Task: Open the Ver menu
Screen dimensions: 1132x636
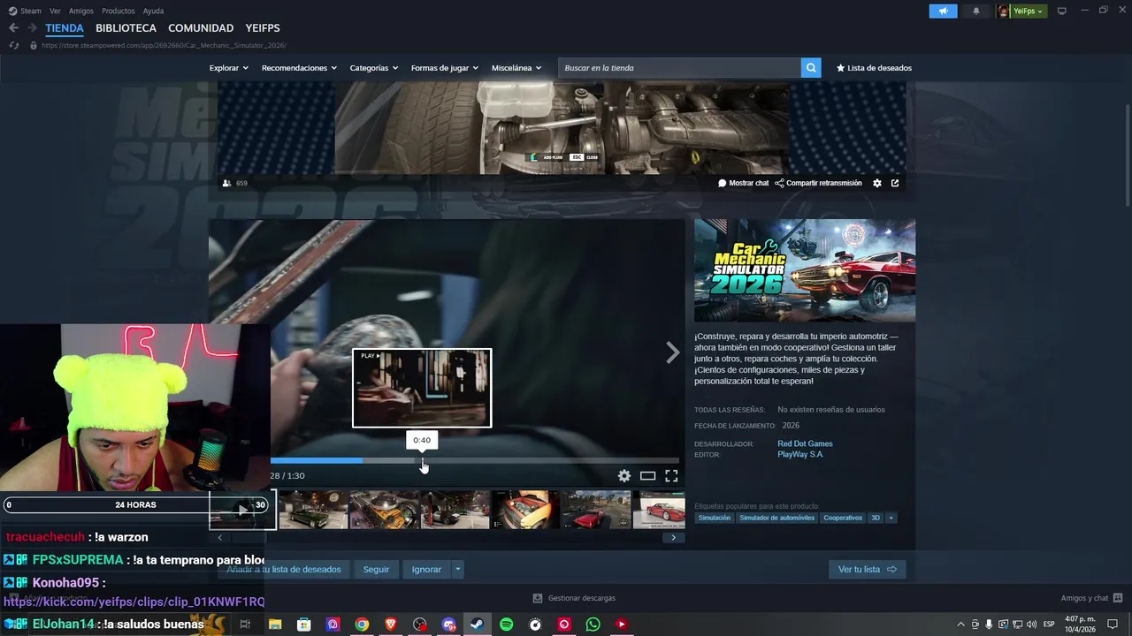Action: coord(55,11)
